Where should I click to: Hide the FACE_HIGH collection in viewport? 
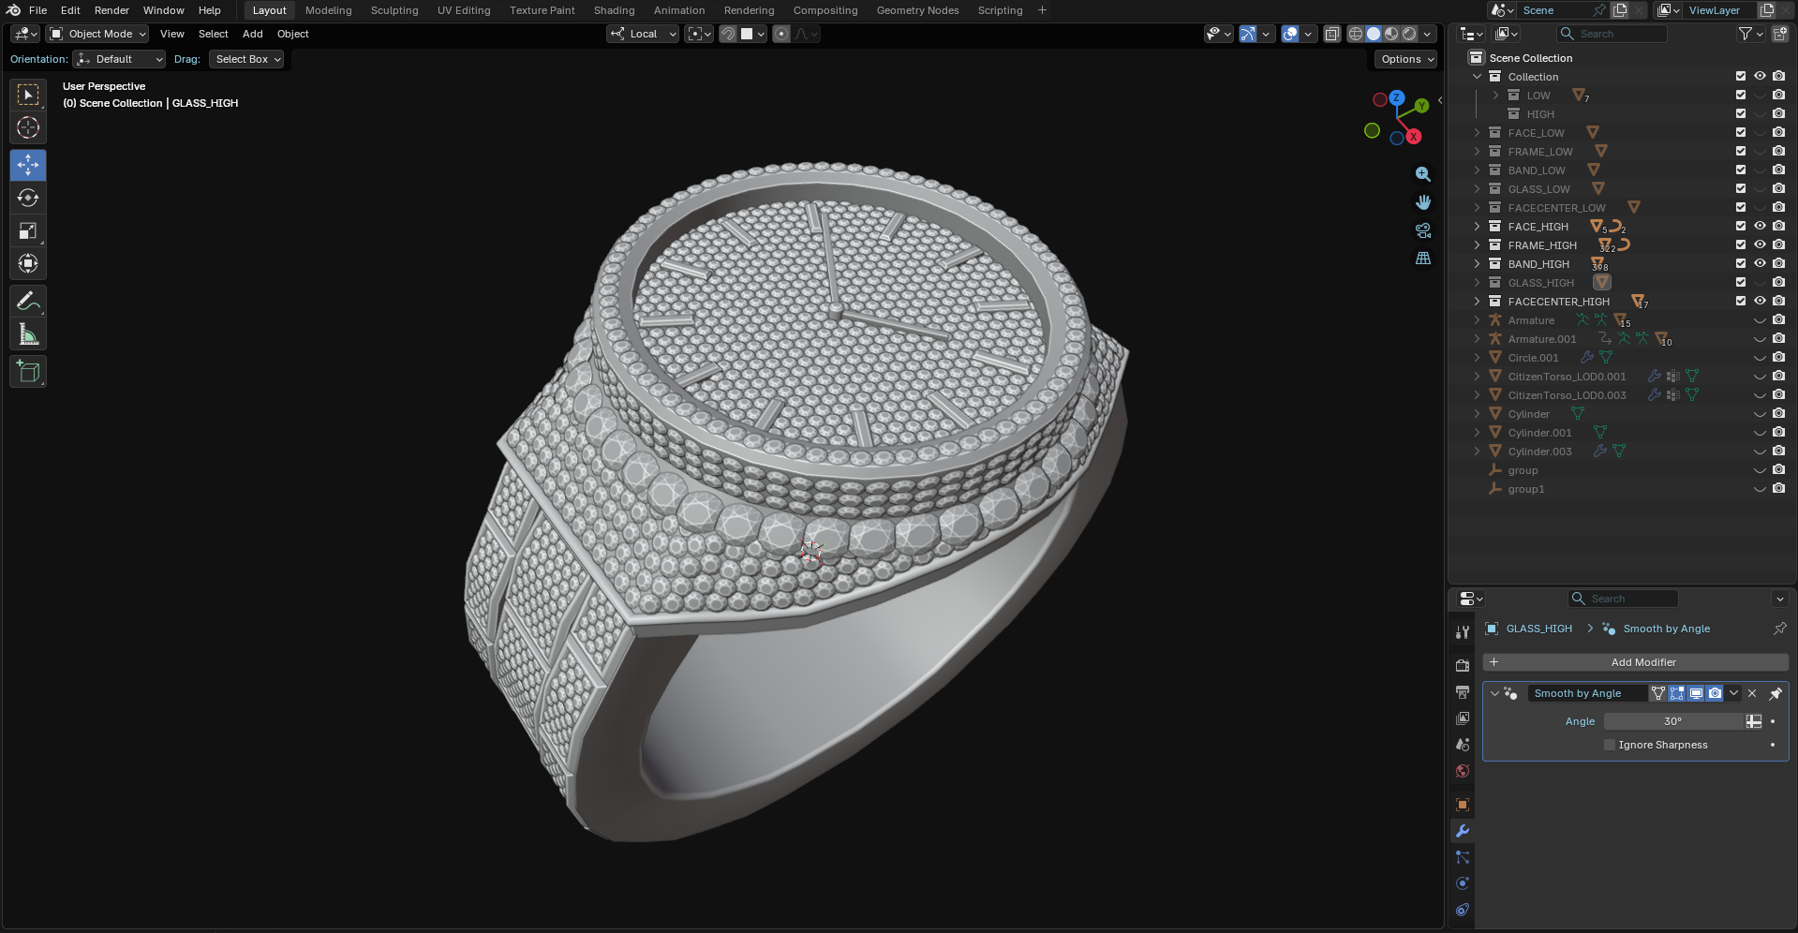[x=1760, y=226]
